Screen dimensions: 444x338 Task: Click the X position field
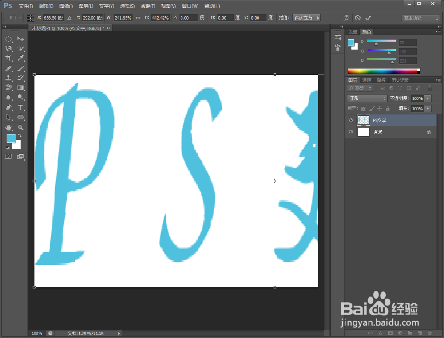53,18
